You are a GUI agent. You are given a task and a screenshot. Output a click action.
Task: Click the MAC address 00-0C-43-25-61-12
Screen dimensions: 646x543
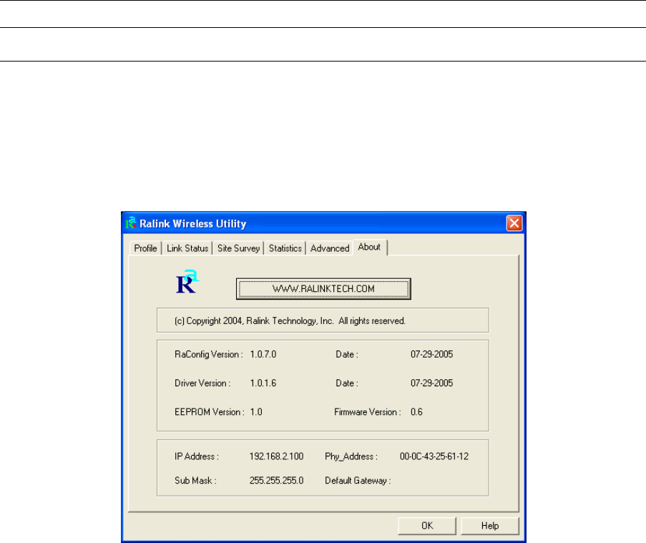coord(434,456)
